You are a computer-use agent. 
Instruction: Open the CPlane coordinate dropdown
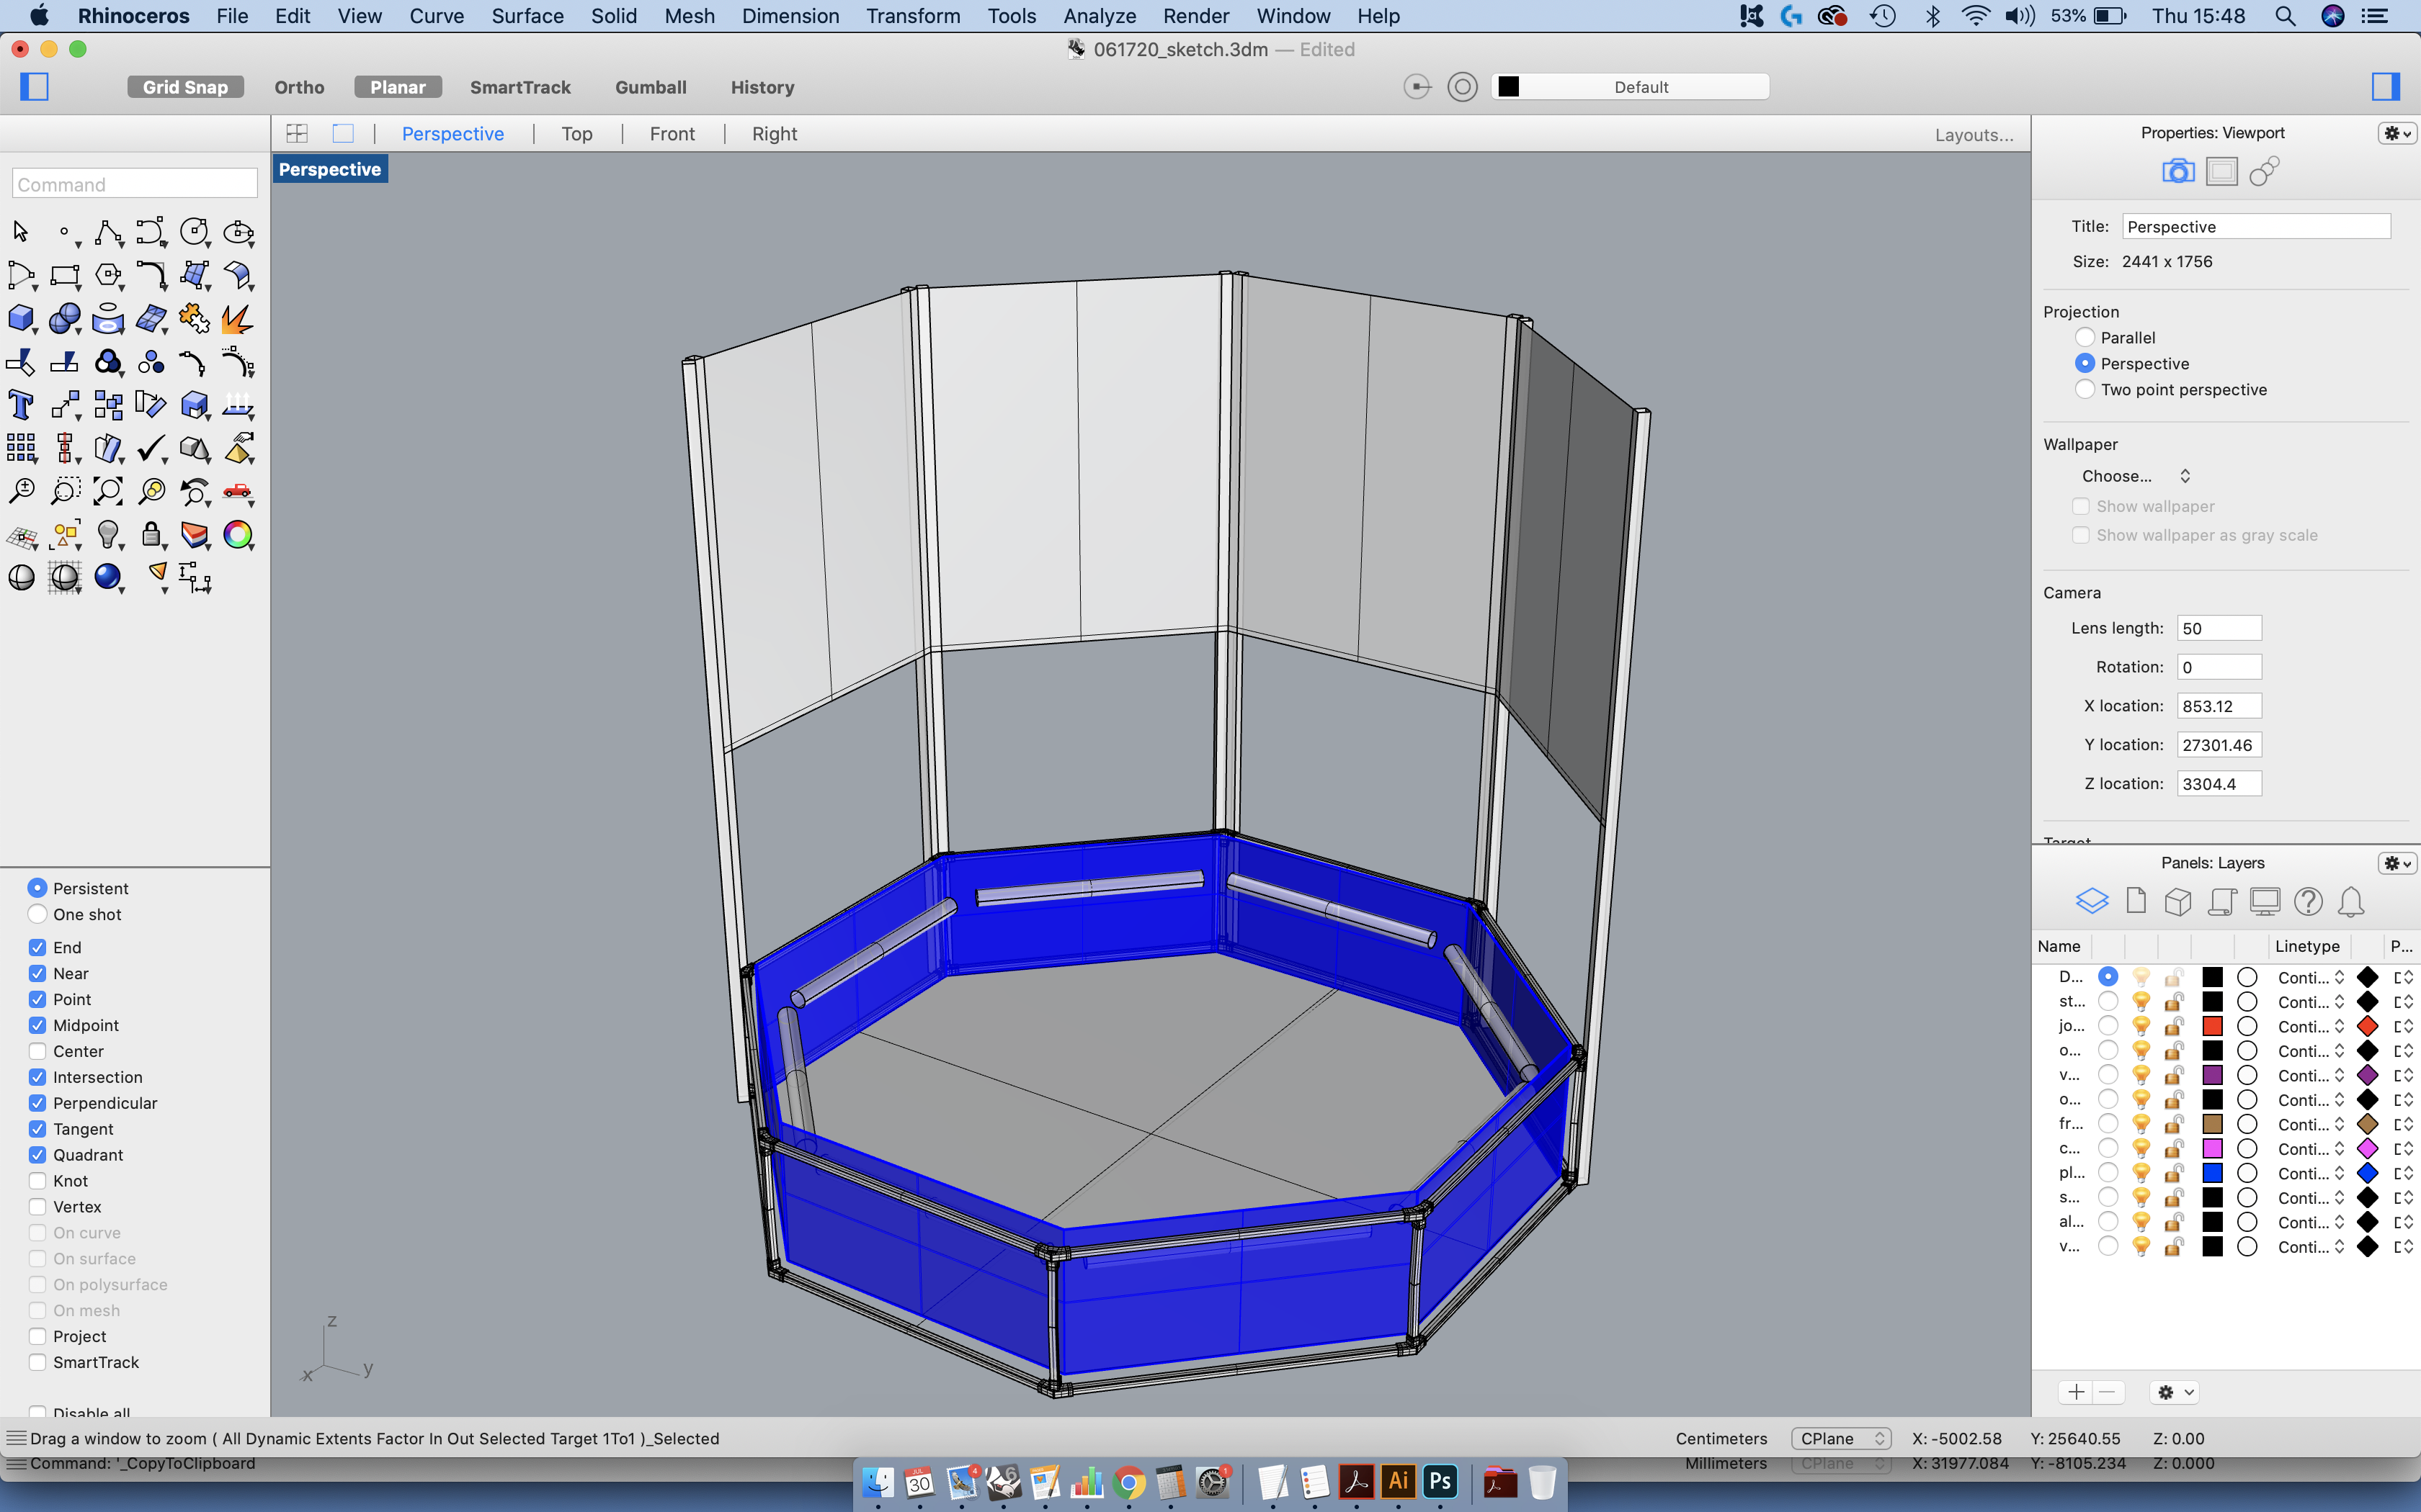tap(1840, 1438)
